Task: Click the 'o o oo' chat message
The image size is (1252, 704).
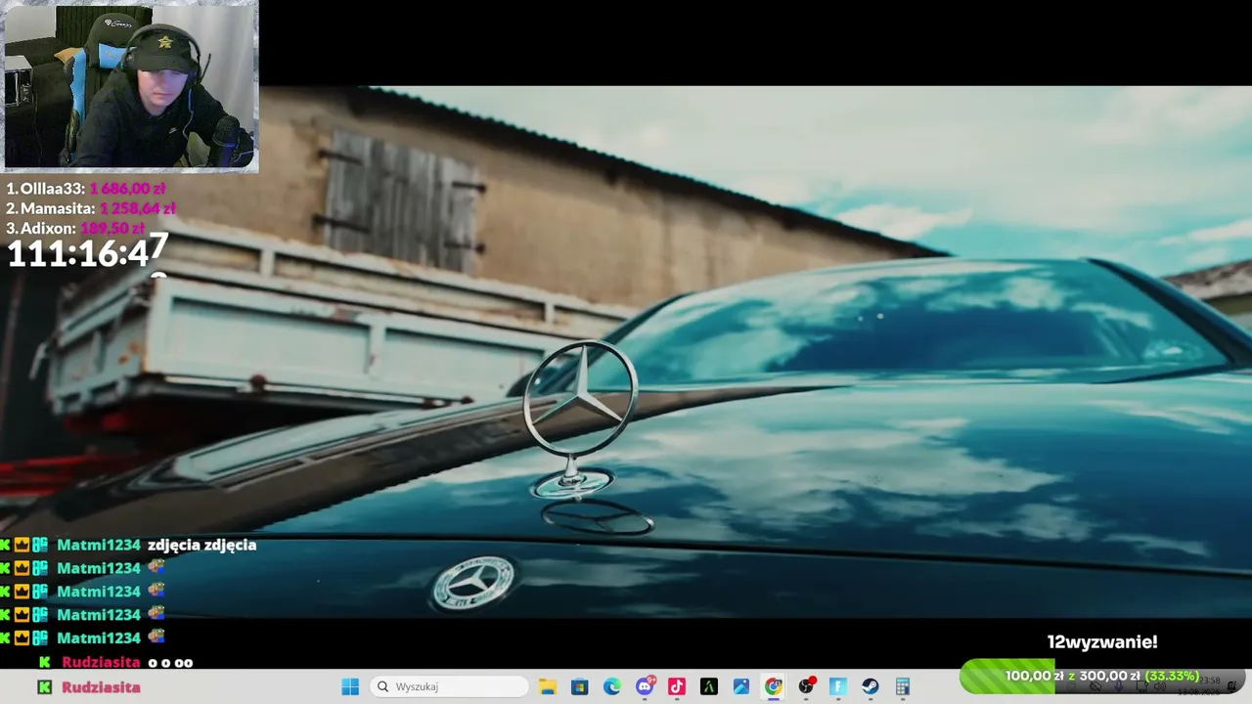Action: (x=170, y=662)
